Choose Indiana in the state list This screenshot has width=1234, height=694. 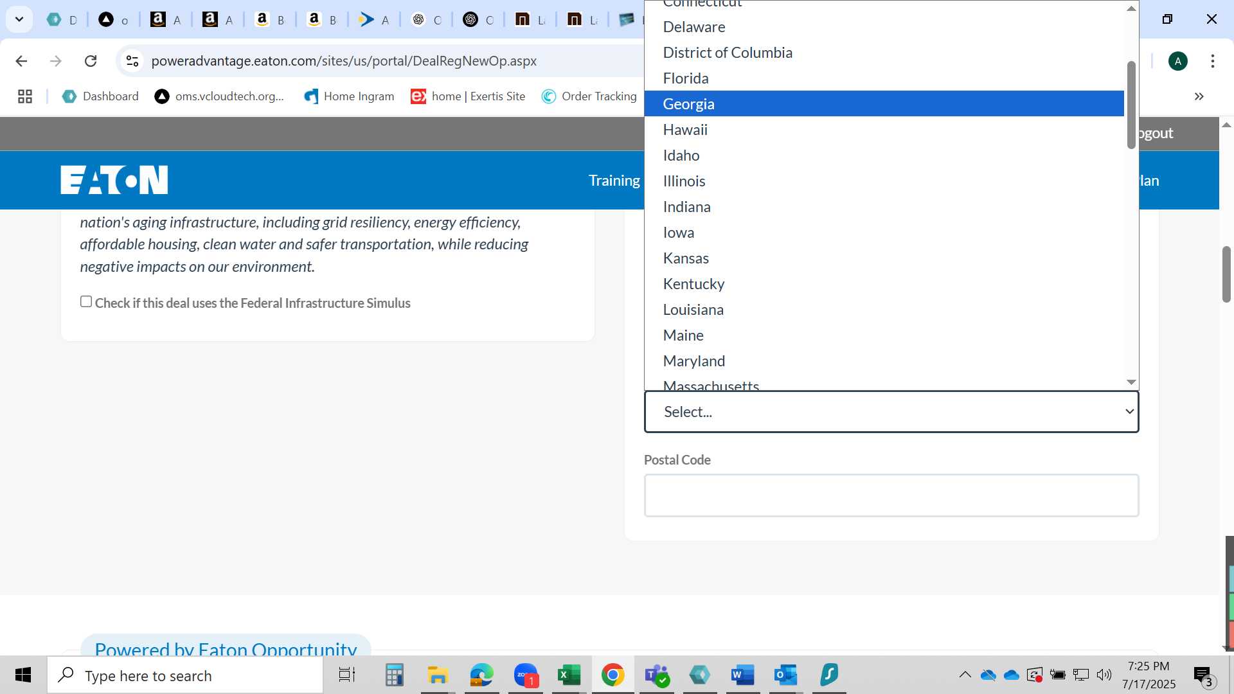click(884, 207)
